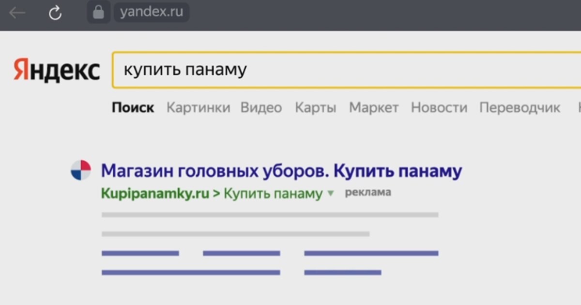This screenshot has width=581, height=305.
Task: Click the first blue sitelink bar under the result
Action: (140, 253)
